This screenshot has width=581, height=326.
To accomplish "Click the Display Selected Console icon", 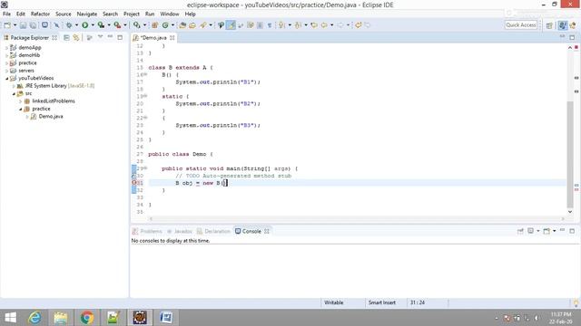I will pyautogui.click(x=530, y=231).
